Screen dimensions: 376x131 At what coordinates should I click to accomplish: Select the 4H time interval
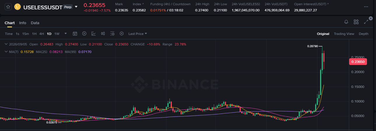click(x=42, y=34)
